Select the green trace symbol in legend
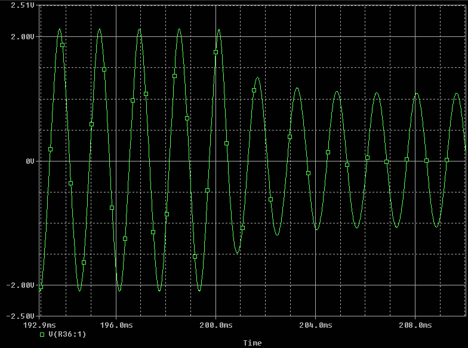This screenshot has width=468, height=348. 42,335
